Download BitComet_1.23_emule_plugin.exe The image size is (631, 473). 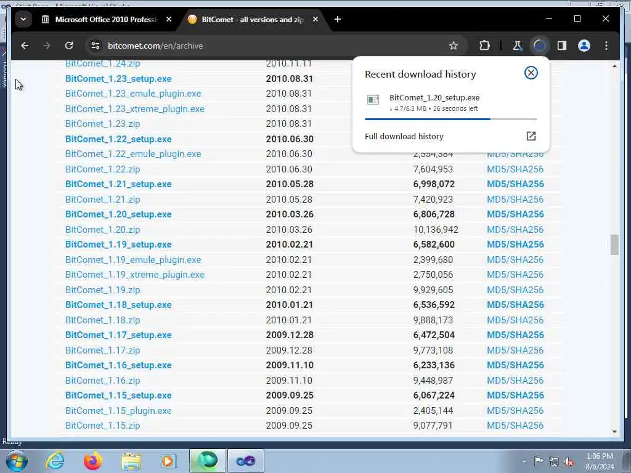(x=133, y=94)
